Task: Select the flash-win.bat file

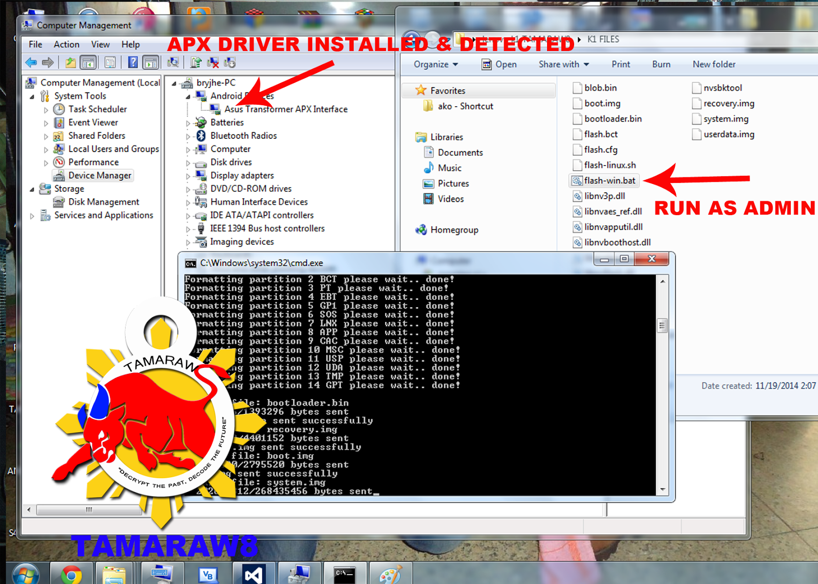Action: [604, 180]
